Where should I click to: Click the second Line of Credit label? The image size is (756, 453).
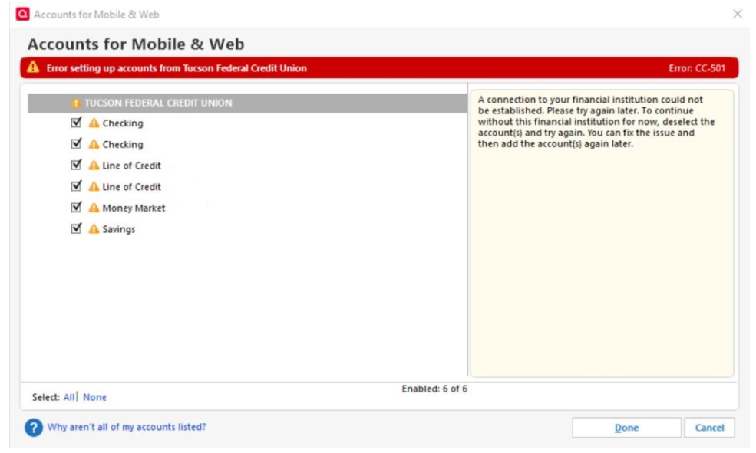pyautogui.click(x=131, y=187)
